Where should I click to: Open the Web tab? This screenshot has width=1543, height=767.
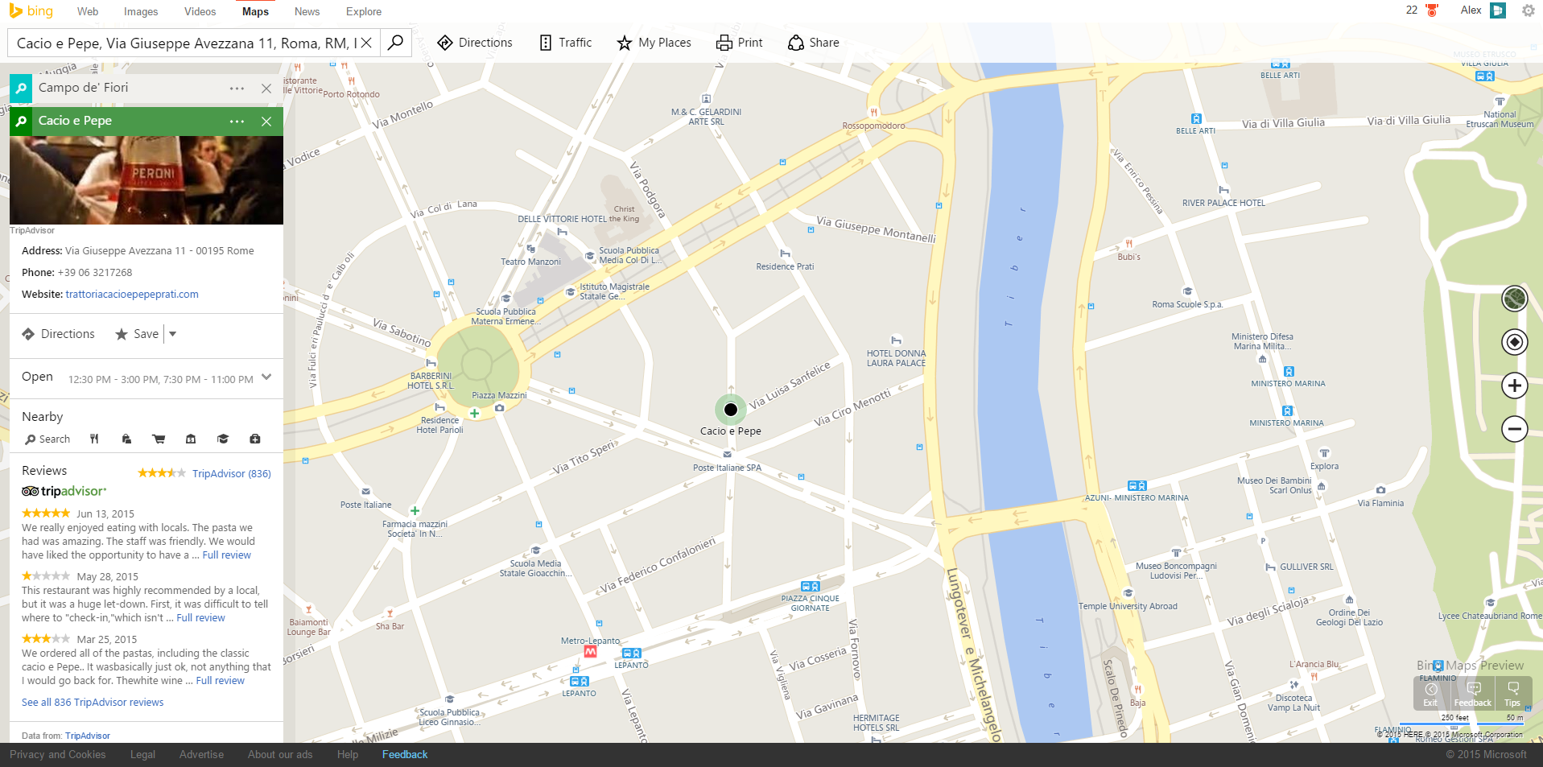pos(88,11)
